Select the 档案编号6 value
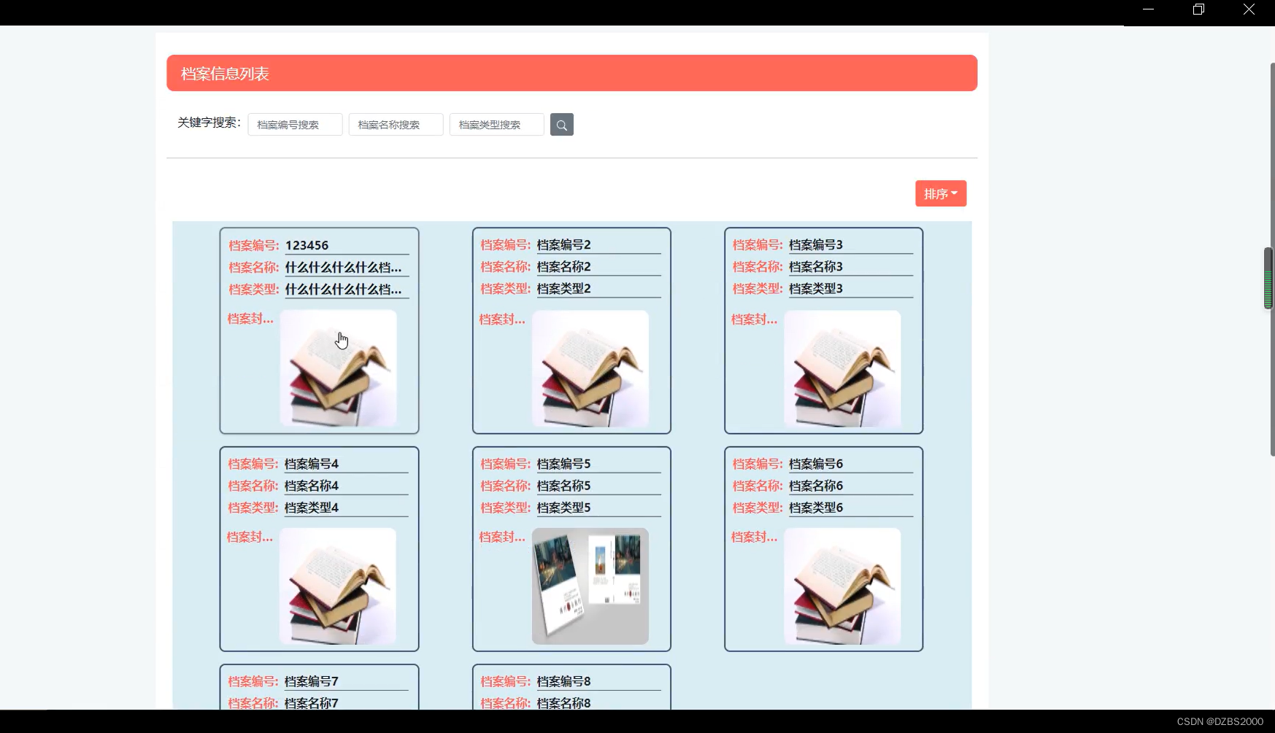 [816, 464]
